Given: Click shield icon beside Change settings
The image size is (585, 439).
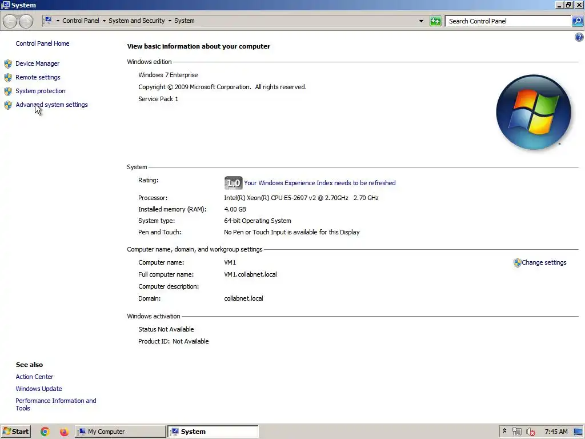Looking at the screenshot, I should (517, 263).
